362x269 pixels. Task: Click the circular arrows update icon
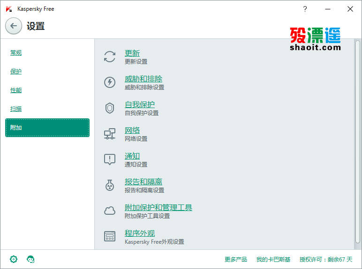(110, 57)
